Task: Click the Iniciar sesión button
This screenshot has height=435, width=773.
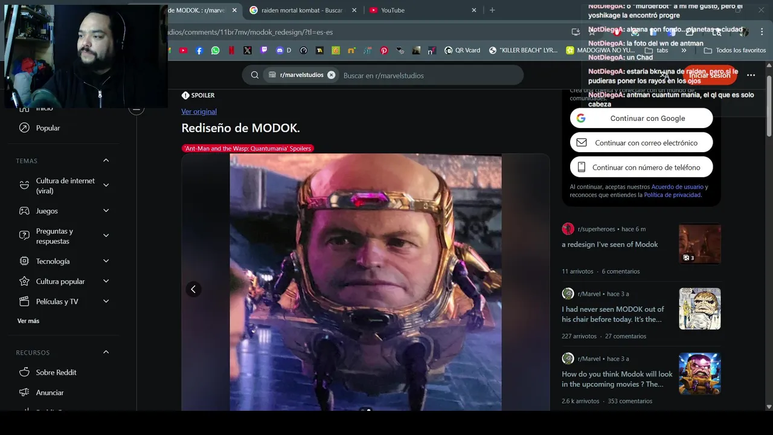Action: tap(710, 76)
